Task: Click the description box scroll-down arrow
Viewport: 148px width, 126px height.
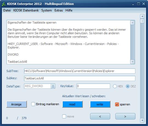Action: click(133, 62)
